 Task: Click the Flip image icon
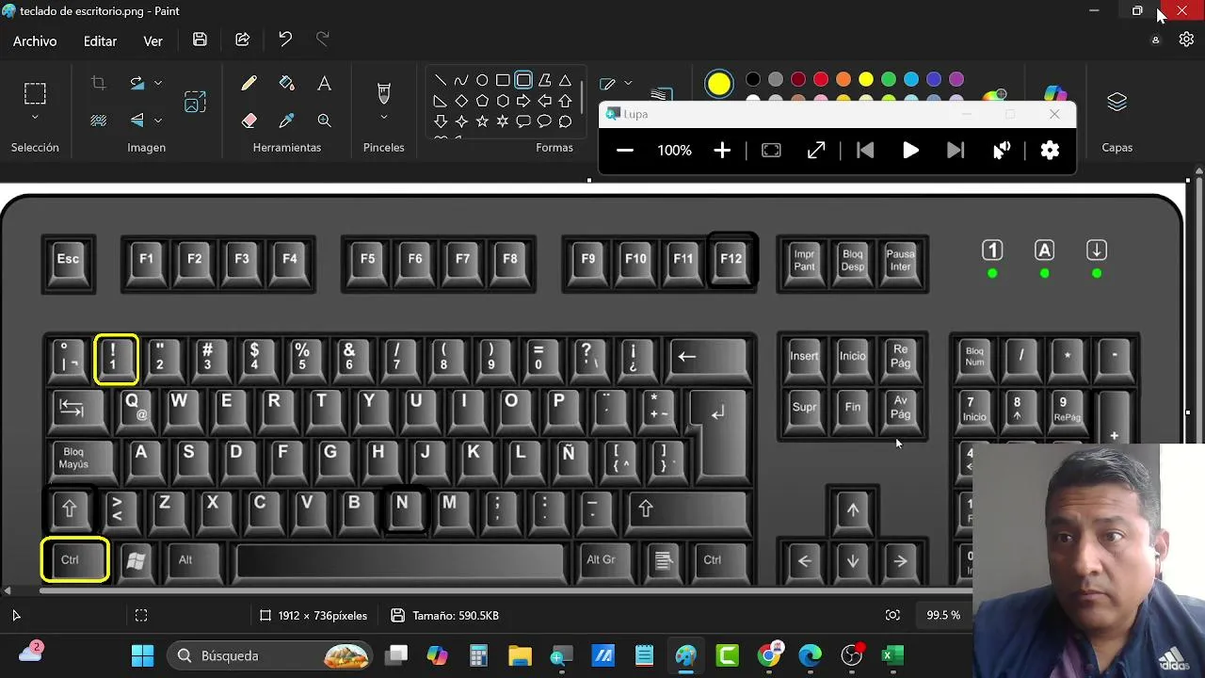pyautogui.click(x=137, y=120)
